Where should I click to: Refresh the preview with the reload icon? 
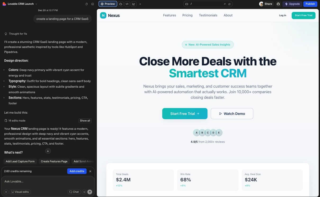point(229,4)
